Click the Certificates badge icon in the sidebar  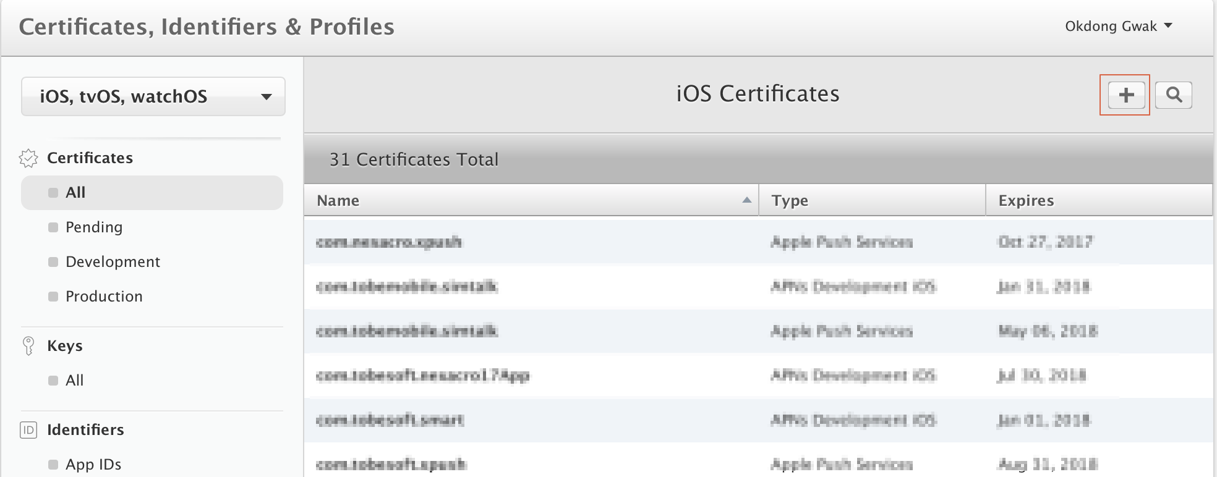coord(28,158)
